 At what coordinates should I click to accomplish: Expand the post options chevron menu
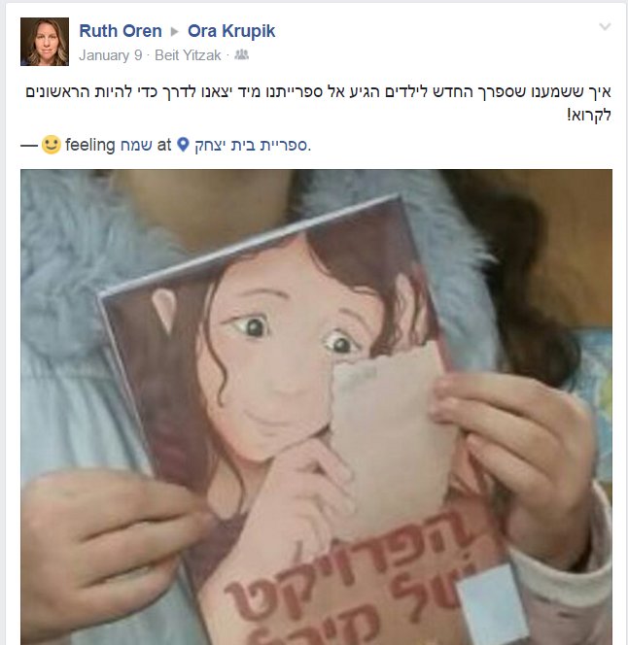tap(605, 27)
